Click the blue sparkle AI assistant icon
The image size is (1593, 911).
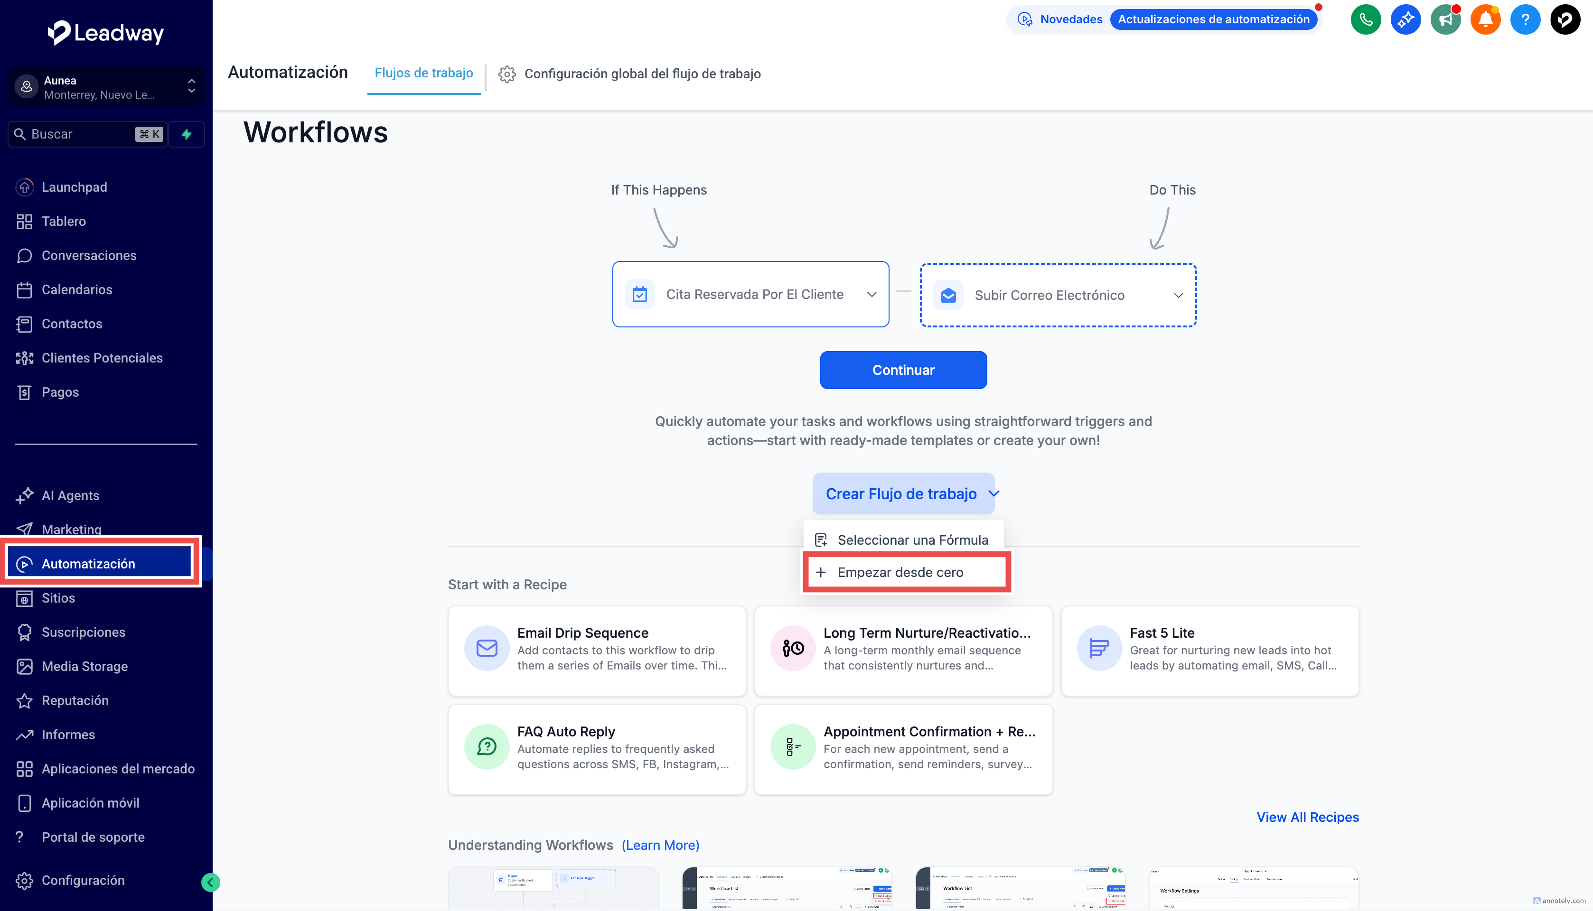1405,19
